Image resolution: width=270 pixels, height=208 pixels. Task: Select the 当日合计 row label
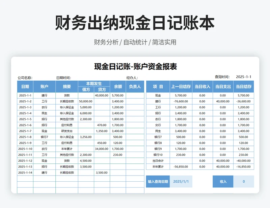(158, 161)
